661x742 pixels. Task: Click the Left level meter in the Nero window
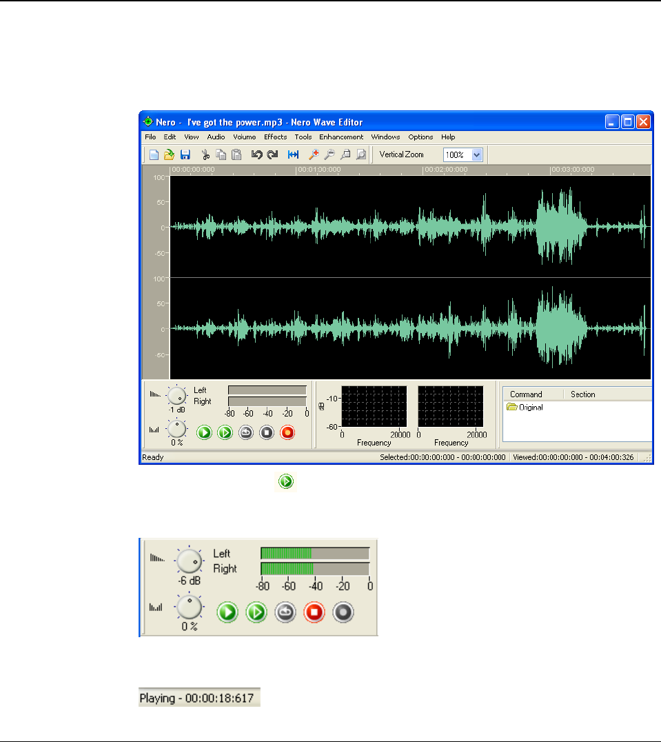tap(267, 390)
